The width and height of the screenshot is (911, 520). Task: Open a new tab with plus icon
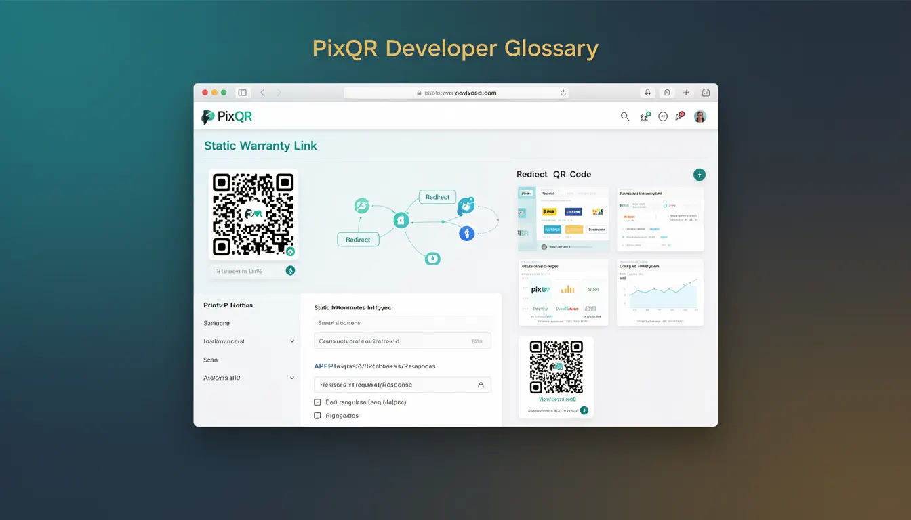(686, 93)
